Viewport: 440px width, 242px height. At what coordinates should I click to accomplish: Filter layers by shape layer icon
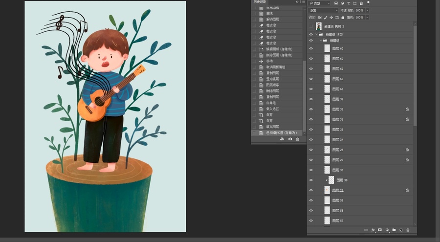click(x=355, y=3)
